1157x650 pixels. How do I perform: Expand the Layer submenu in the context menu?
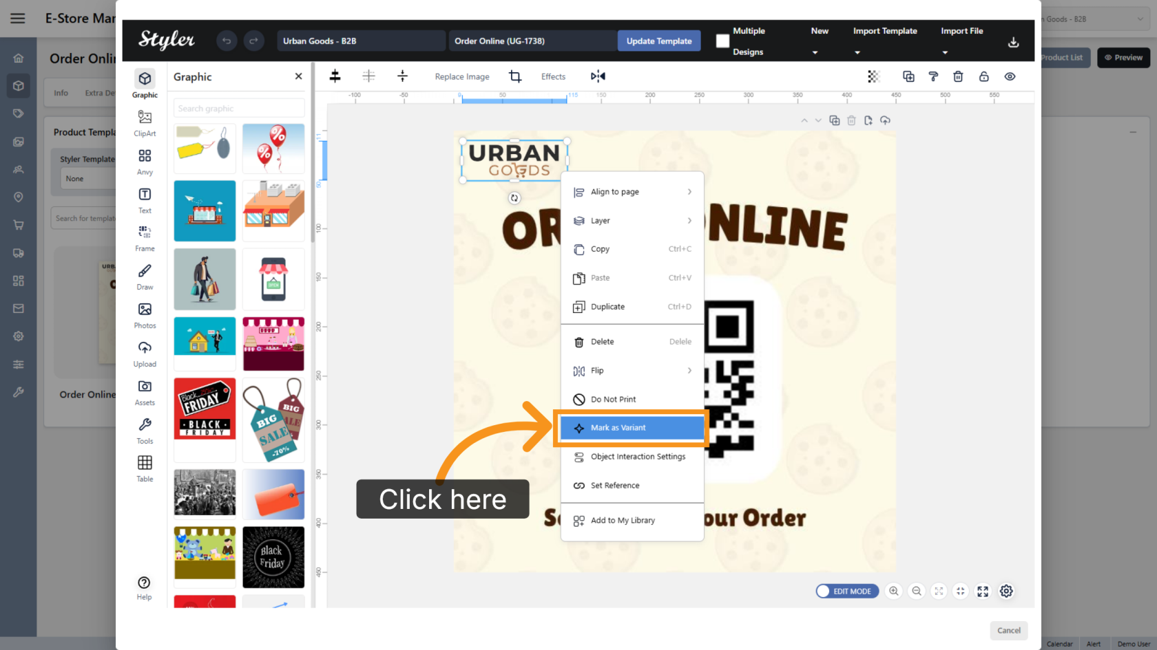click(x=632, y=221)
